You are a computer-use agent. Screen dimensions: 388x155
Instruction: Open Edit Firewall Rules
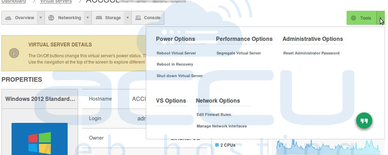point(213,115)
